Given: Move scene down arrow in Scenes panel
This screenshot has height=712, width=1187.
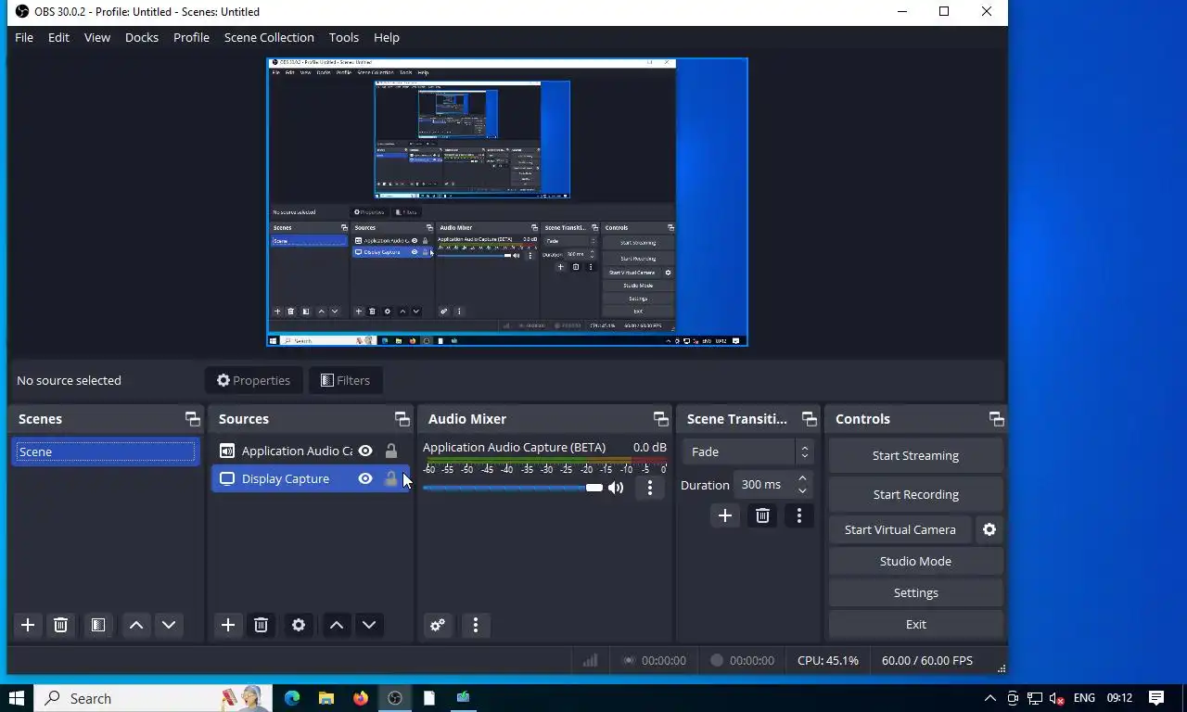Looking at the screenshot, I should pos(169,625).
